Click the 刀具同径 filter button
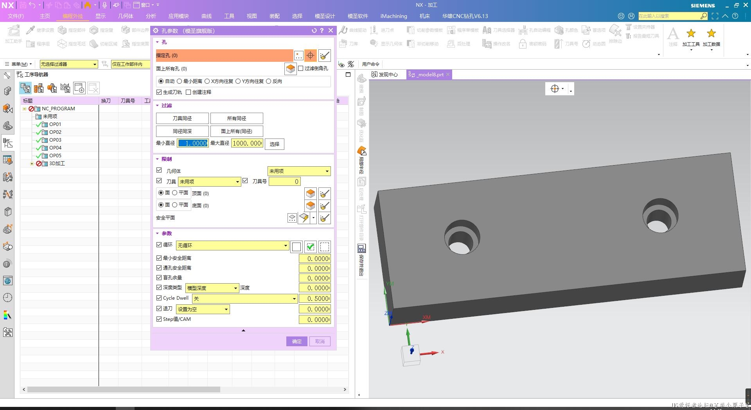Image resolution: width=751 pixels, height=410 pixels. 182,119
